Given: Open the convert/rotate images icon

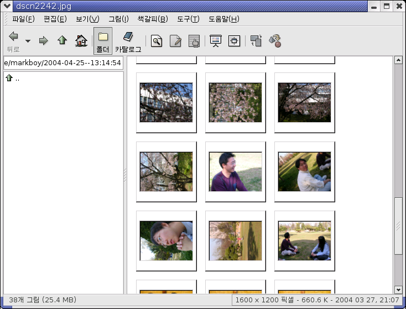Looking at the screenshot, I should click(256, 41).
